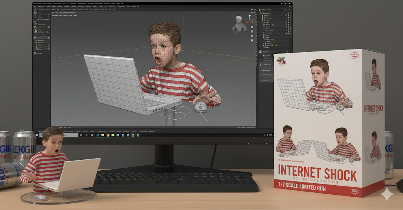Select the highlighted row in left panel
Viewport: 403px width, 210px height.
[42, 38]
